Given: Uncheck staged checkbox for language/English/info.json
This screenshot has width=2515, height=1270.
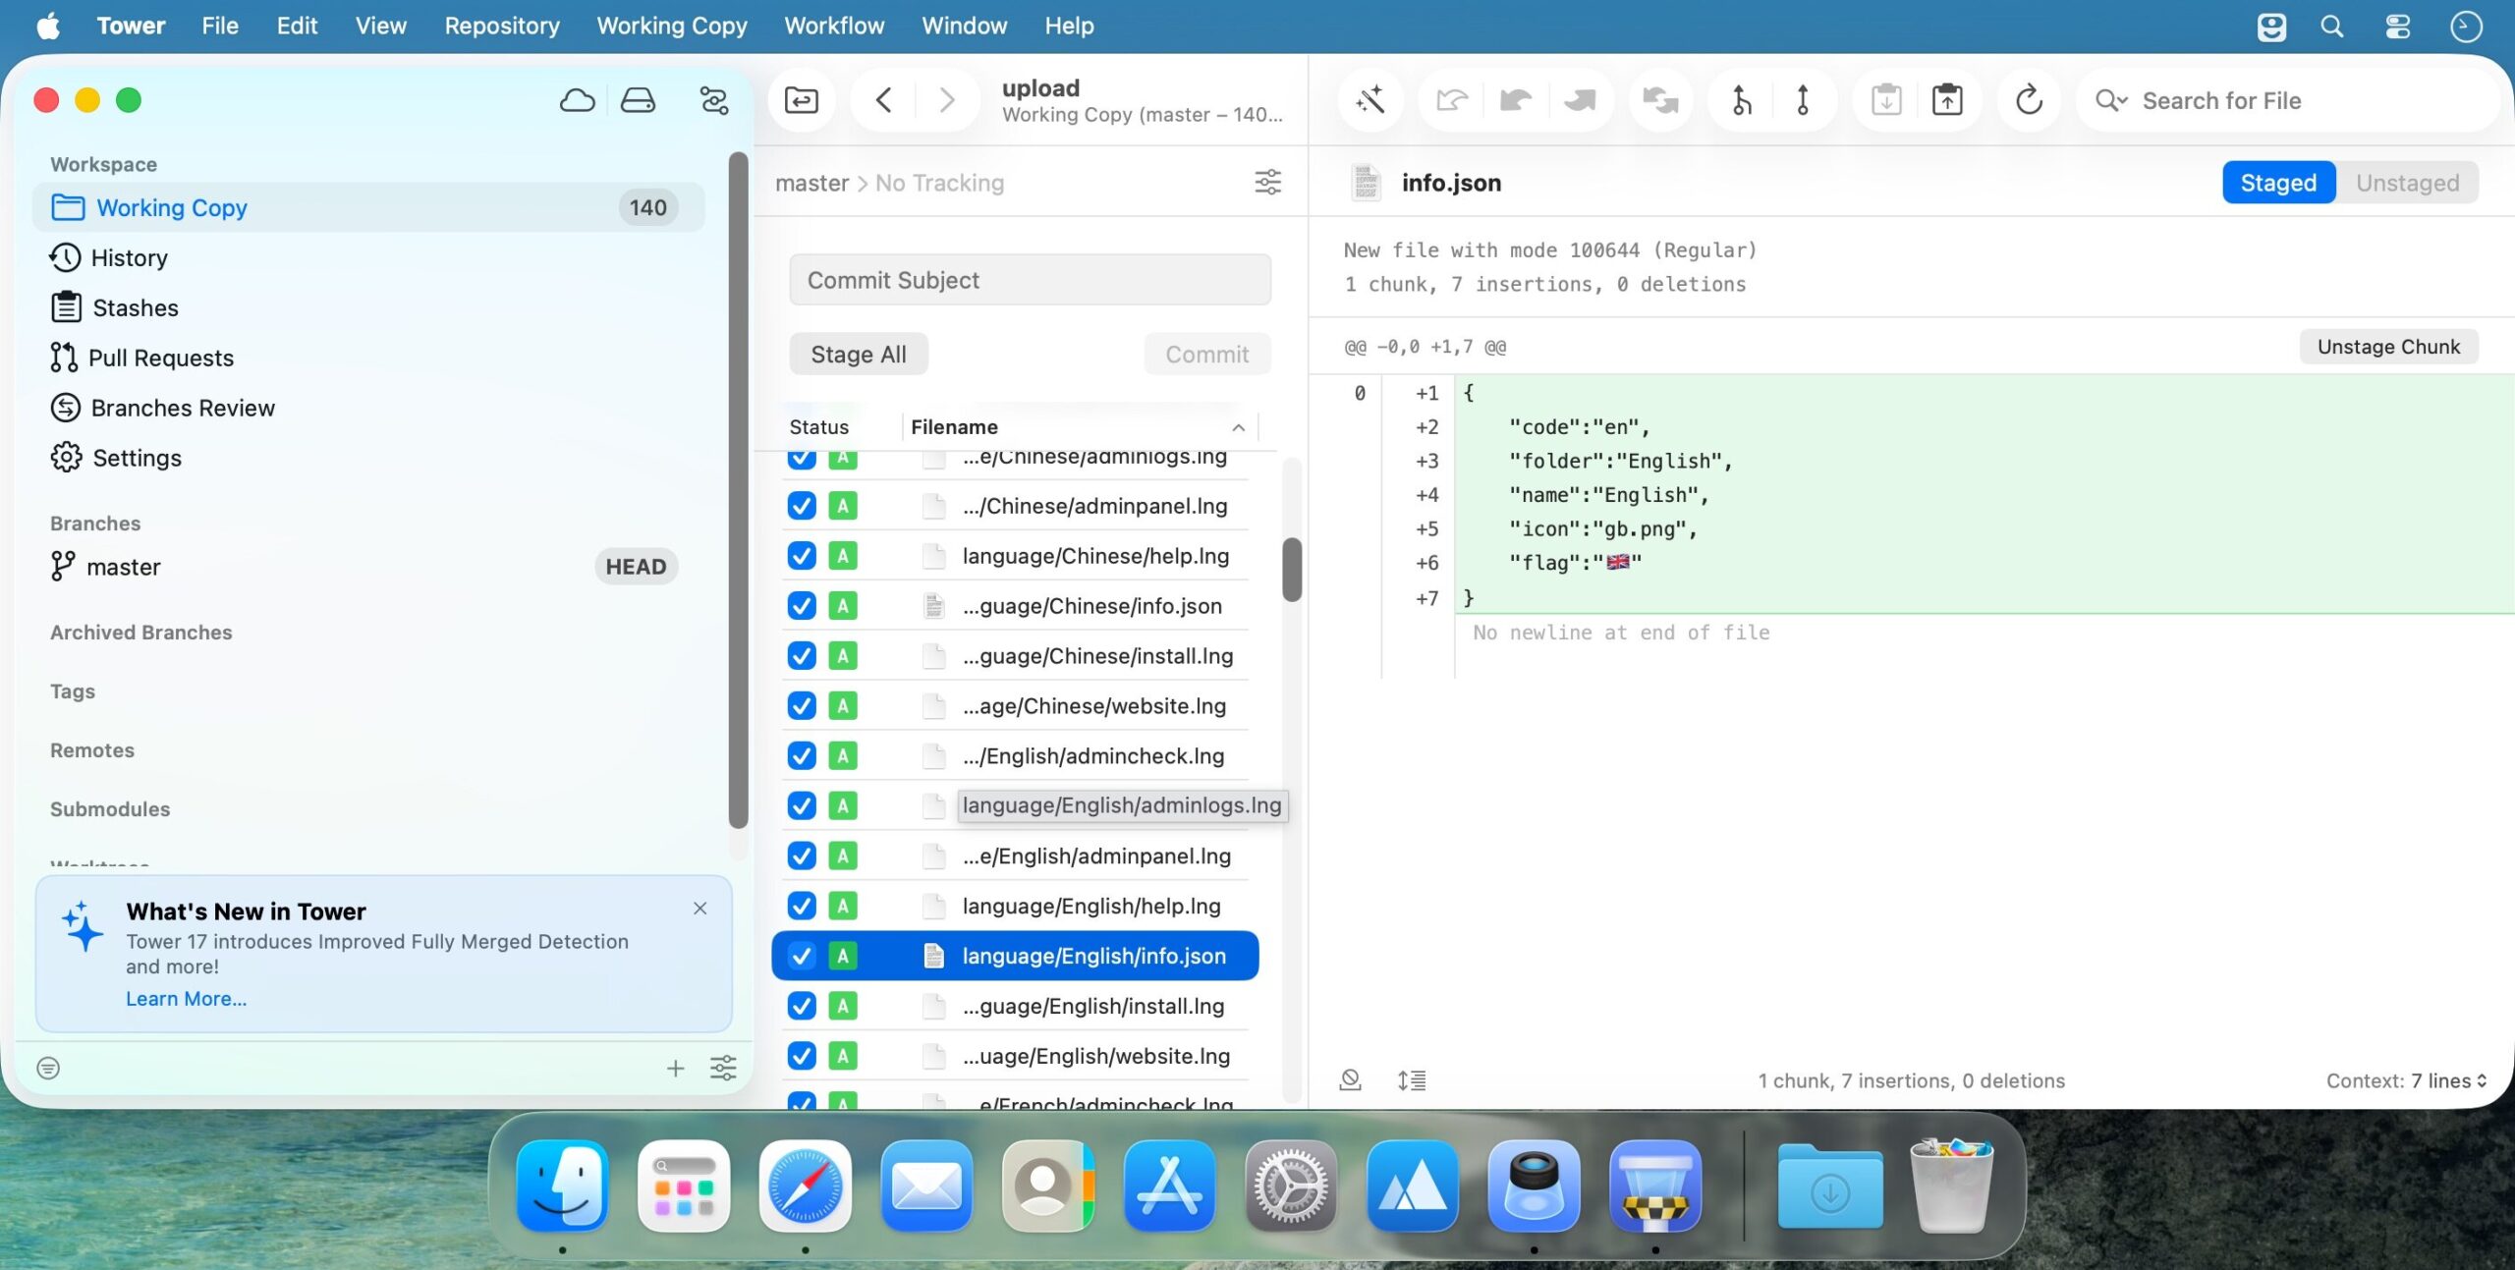Looking at the screenshot, I should (x=802, y=956).
